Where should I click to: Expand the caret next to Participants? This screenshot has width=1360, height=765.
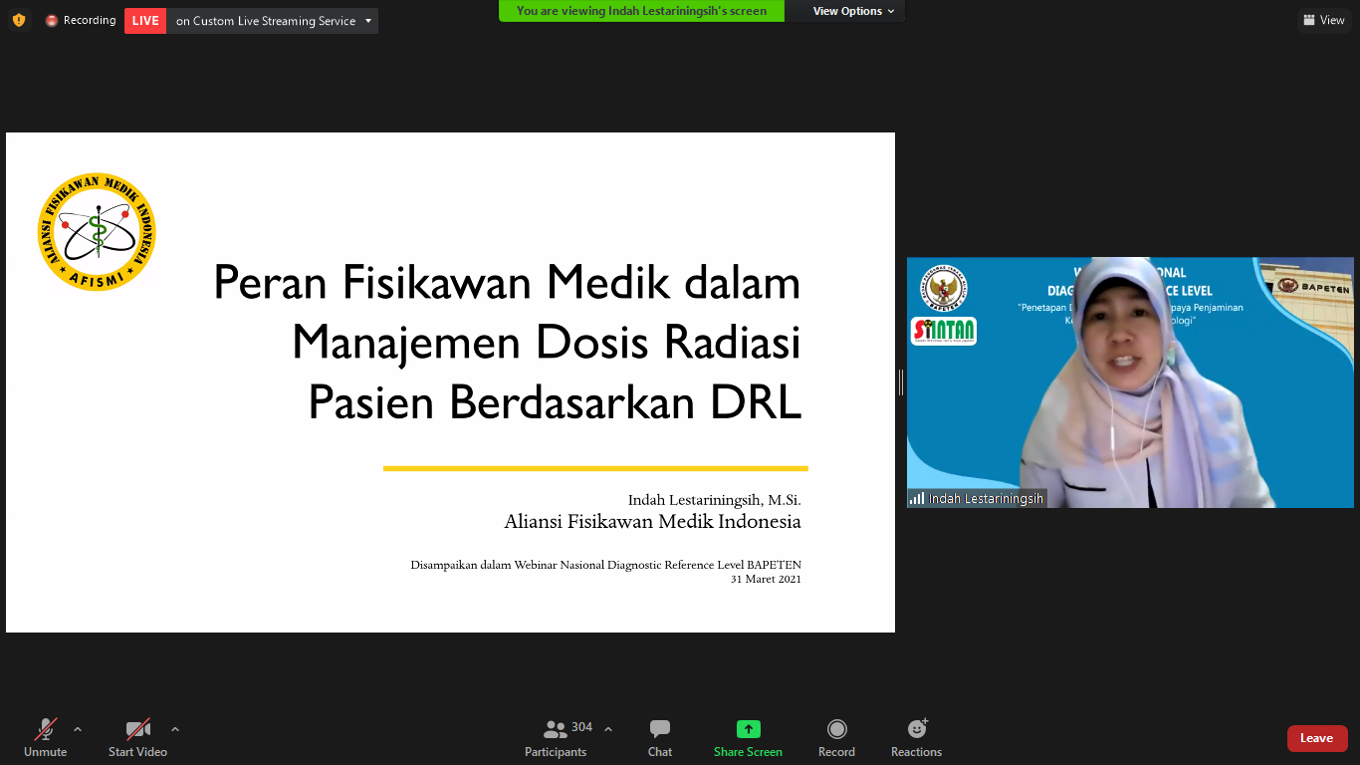pos(608,729)
